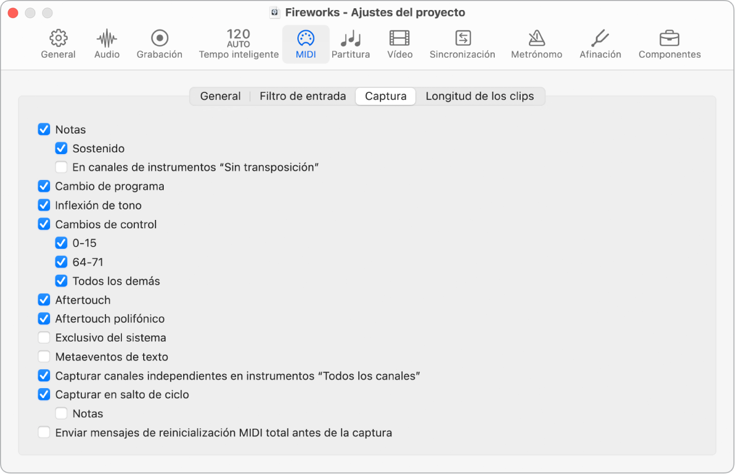The image size is (735, 474).
Task: Switch to the General MIDI tab
Action: click(x=220, y=96)
